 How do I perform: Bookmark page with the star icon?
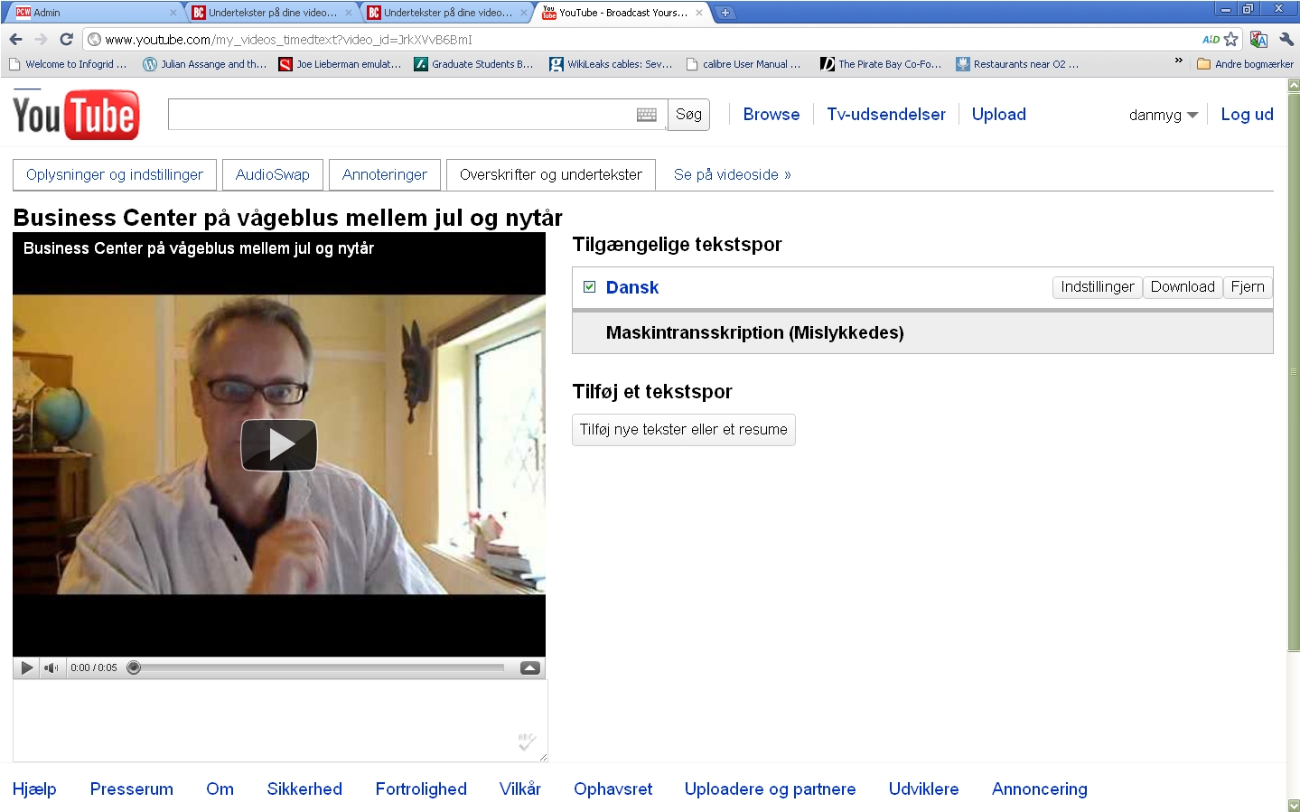pyautogui.click(x=1230, y=40)
